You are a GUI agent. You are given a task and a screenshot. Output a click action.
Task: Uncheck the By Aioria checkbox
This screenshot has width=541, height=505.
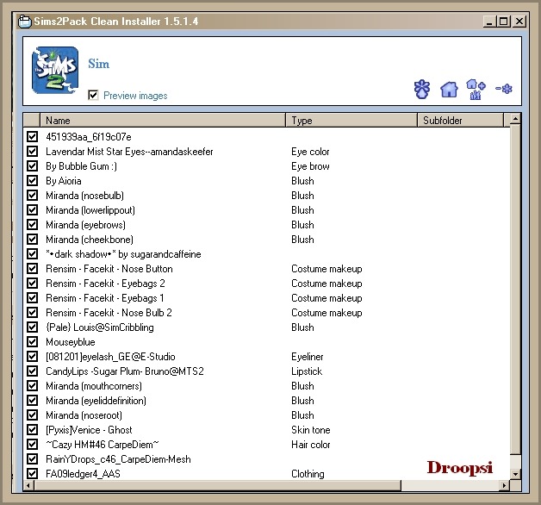[32, 180]
